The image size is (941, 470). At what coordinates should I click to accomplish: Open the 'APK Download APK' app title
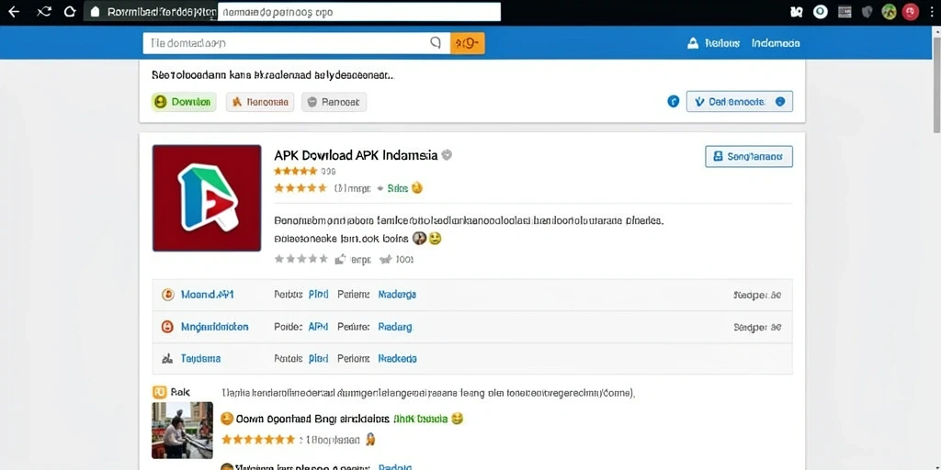(356, 154)
